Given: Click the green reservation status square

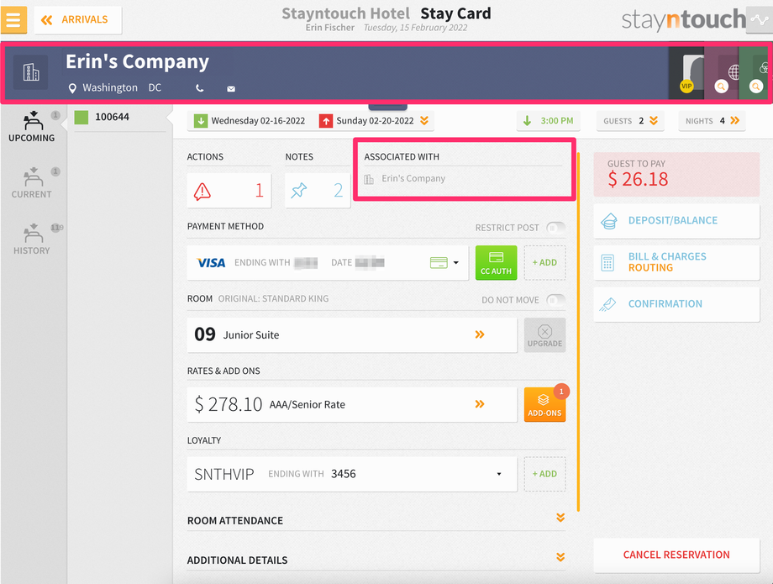Looking at the screenshot, I should (x=82, y=118).
